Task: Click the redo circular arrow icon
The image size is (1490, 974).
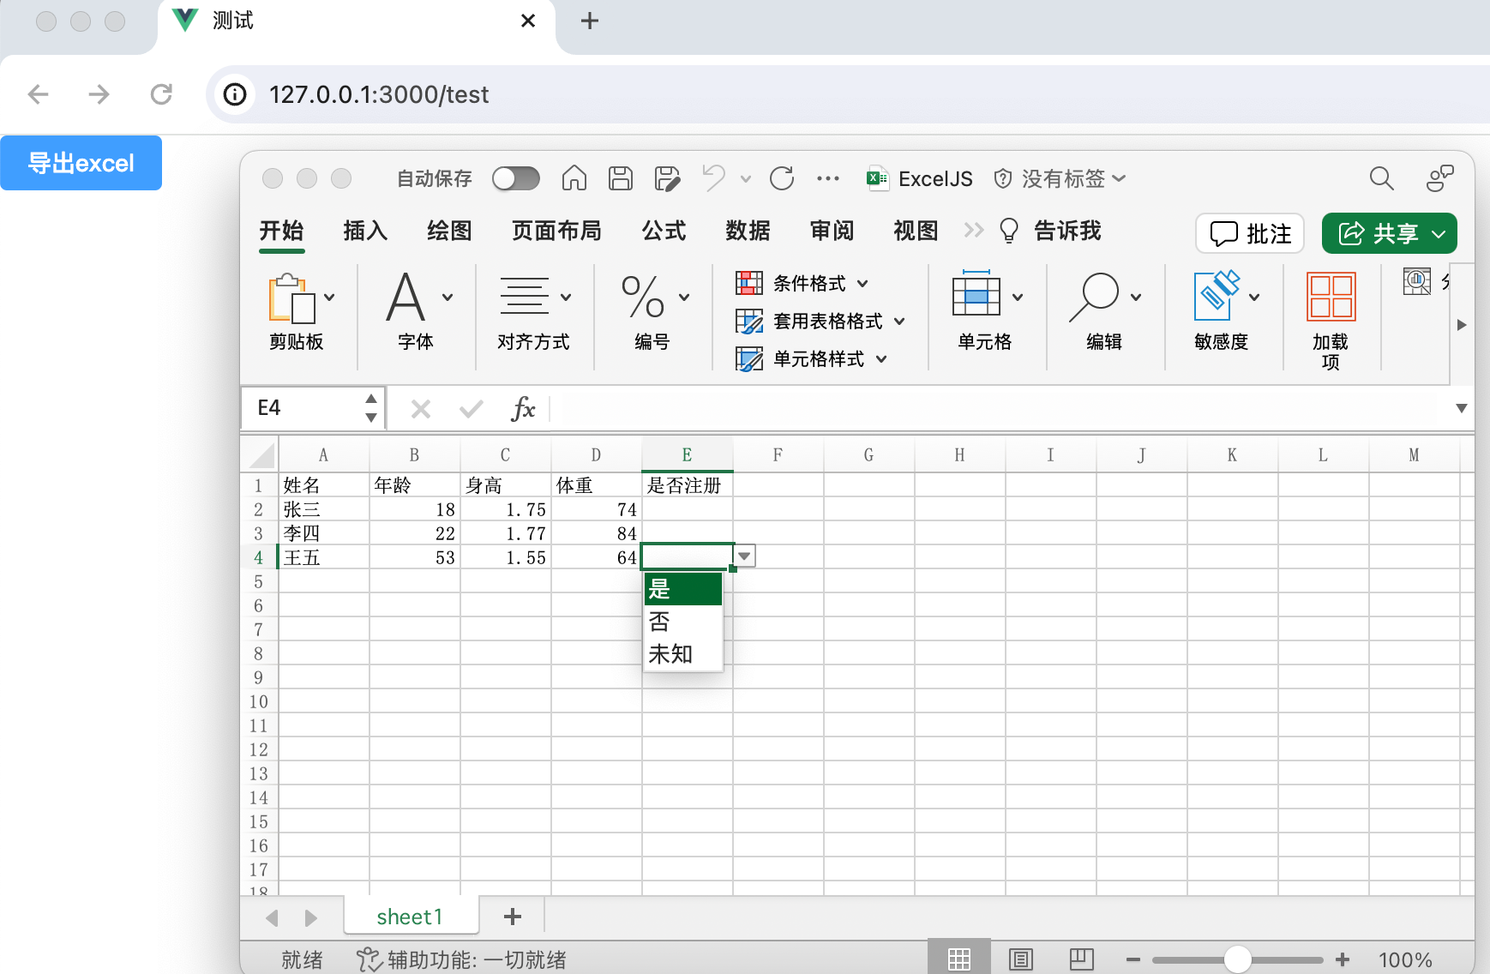Action: click(782, 178)
